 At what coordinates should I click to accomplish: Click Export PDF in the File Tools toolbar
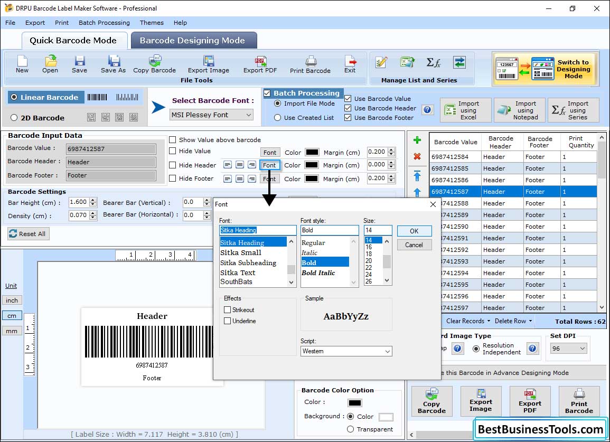coord(260,64)
